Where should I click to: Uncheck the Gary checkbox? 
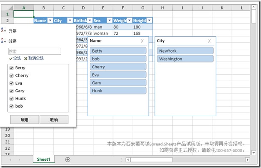(12, 91)
